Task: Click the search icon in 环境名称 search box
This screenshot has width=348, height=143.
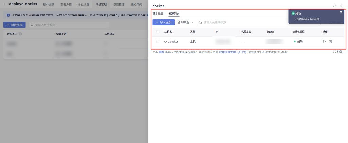Action: (x=32, y=25)
